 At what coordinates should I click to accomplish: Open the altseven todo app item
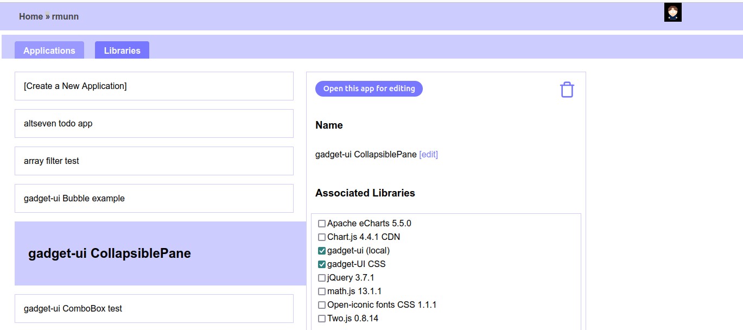[x=154, y=124]
